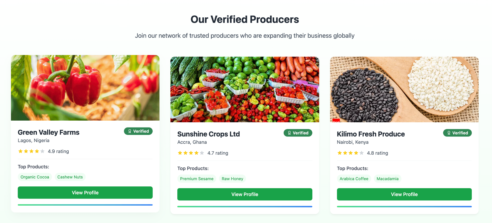
Task: Select the Organic Cocoa product tag
Action: 35,177
